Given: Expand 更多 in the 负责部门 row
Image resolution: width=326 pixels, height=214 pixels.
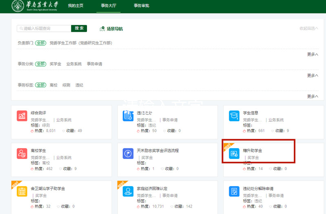Looking at the screenshot, I should (312, 54).
